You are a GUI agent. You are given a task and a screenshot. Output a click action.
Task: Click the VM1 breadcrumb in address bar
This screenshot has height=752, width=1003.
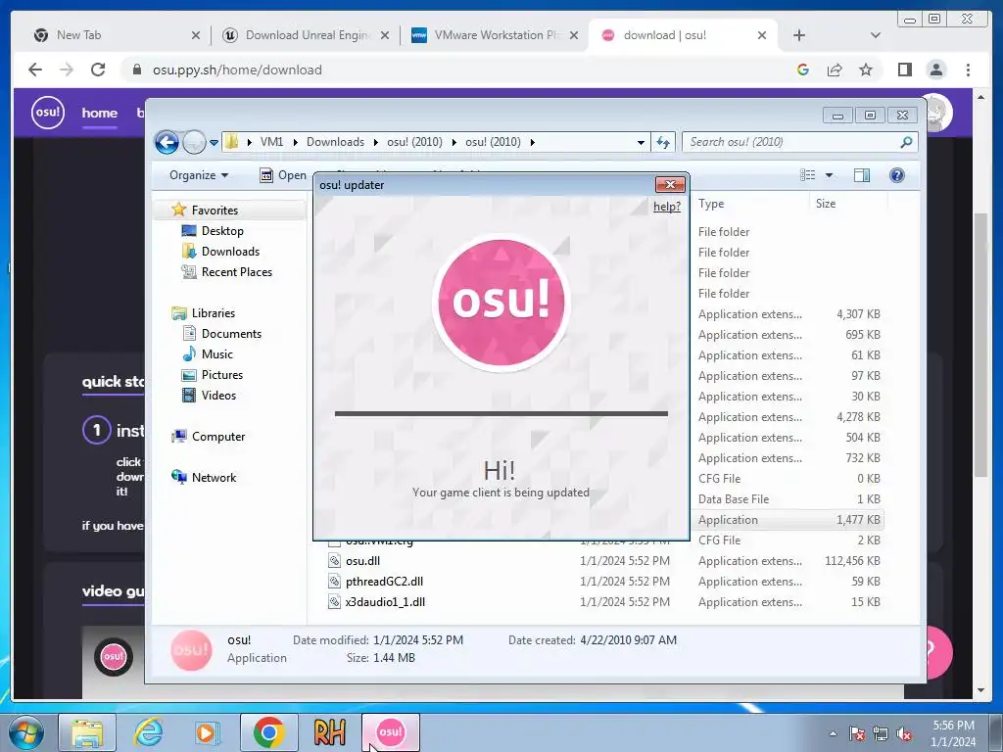click(x=271, y=142)
